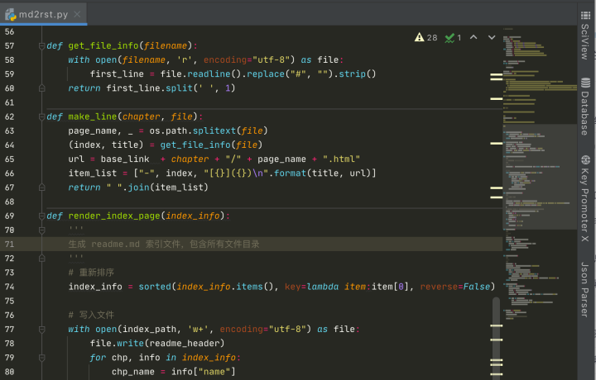Click 'index_path' on line 77
Screen dimensions: 596x380
[149, 329]
